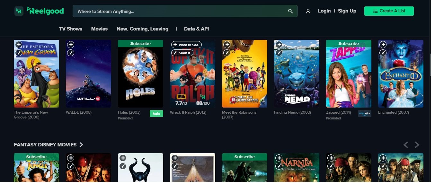
Task: Click the Holes (2003) title text
Action: pos(129,112)
